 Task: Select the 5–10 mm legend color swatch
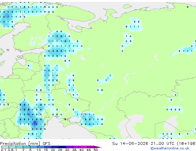[34, 147]
